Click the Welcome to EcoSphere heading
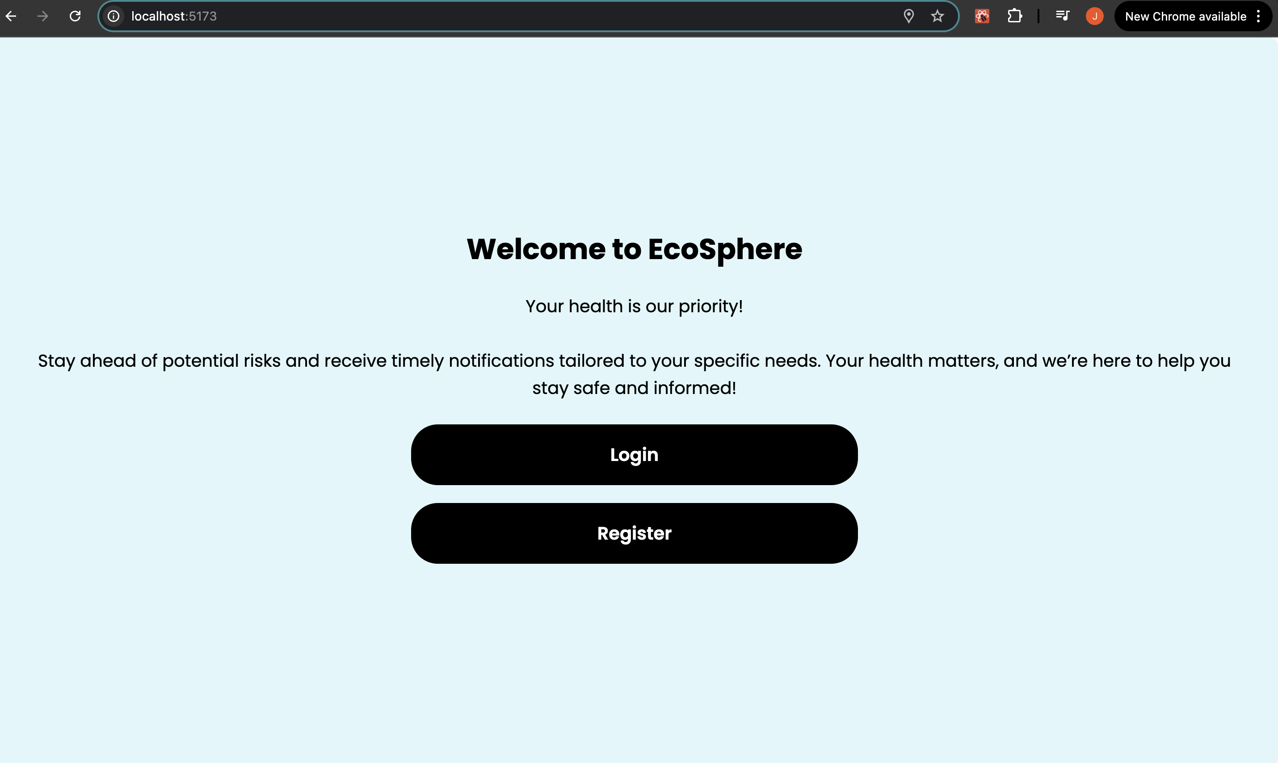This screenshot has height=763, width=1278. [634, 249]
